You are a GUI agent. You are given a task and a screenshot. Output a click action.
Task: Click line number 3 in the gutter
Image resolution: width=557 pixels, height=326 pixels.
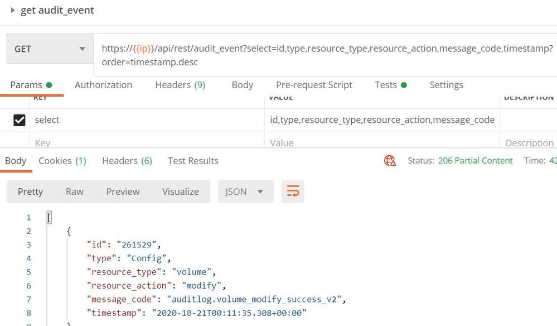(29, 244)
